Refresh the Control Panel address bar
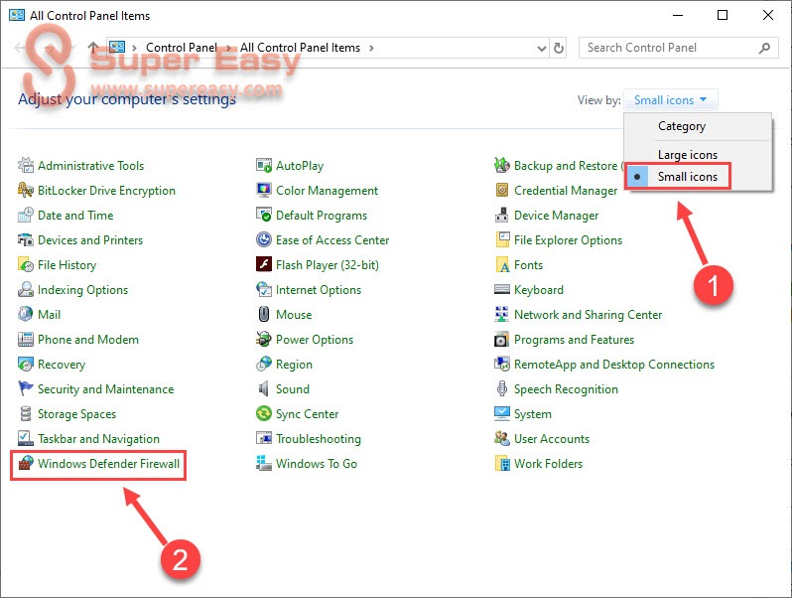Image resolution: width=792 pixels, height=598 pixels. [558, 48]
